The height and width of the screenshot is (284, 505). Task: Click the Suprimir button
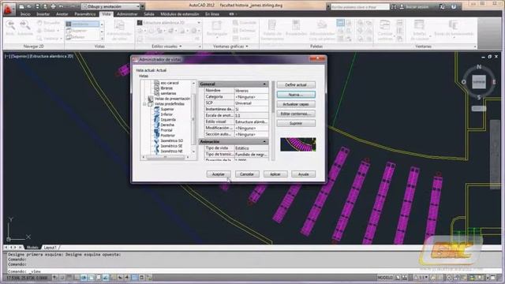296,123
